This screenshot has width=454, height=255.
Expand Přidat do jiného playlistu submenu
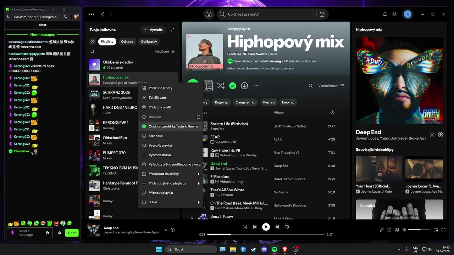[171, 183]
